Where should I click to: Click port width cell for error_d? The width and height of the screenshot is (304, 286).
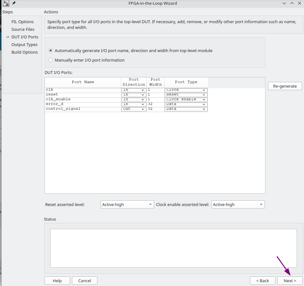pyautogui.click(x=155, y=104)
